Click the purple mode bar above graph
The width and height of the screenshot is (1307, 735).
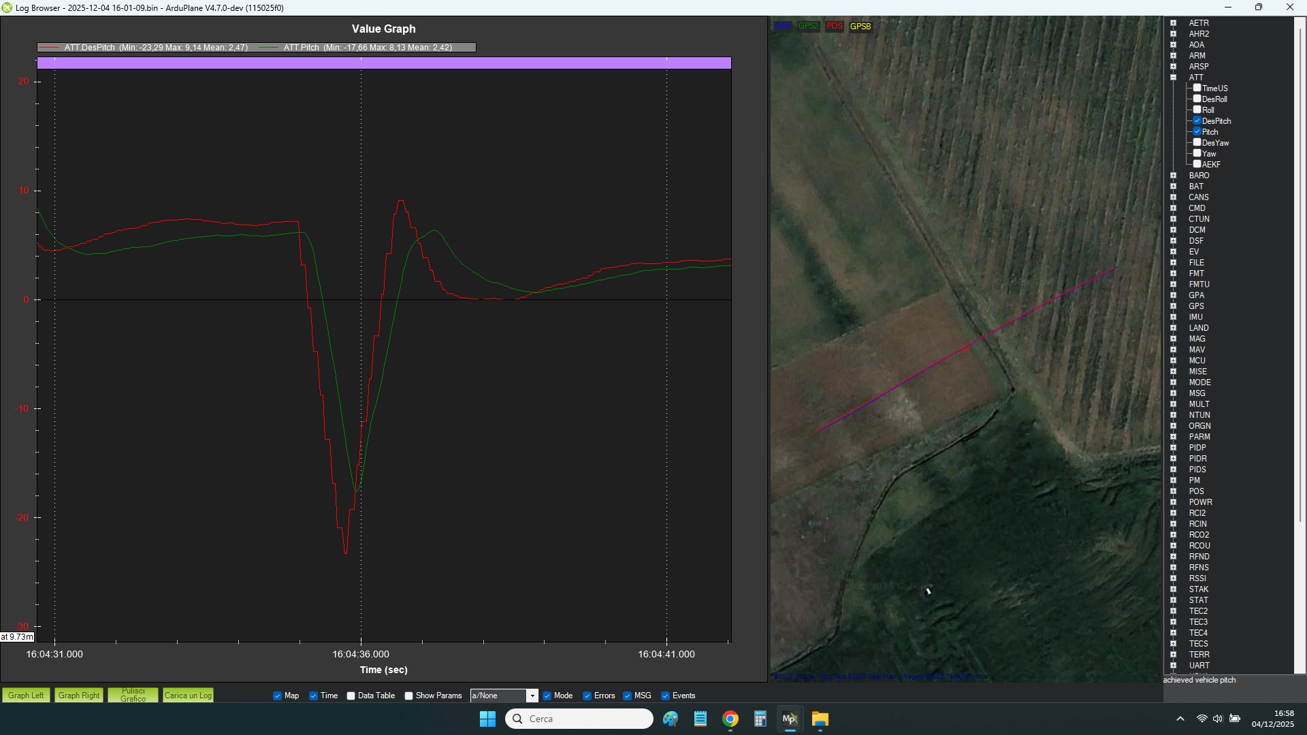click(384, 63)
